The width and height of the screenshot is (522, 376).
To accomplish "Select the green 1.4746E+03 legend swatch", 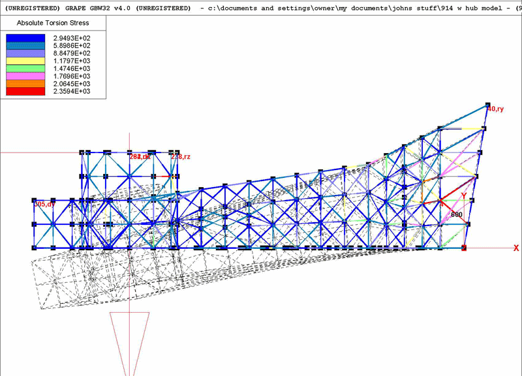I will (x=26, y=68).
